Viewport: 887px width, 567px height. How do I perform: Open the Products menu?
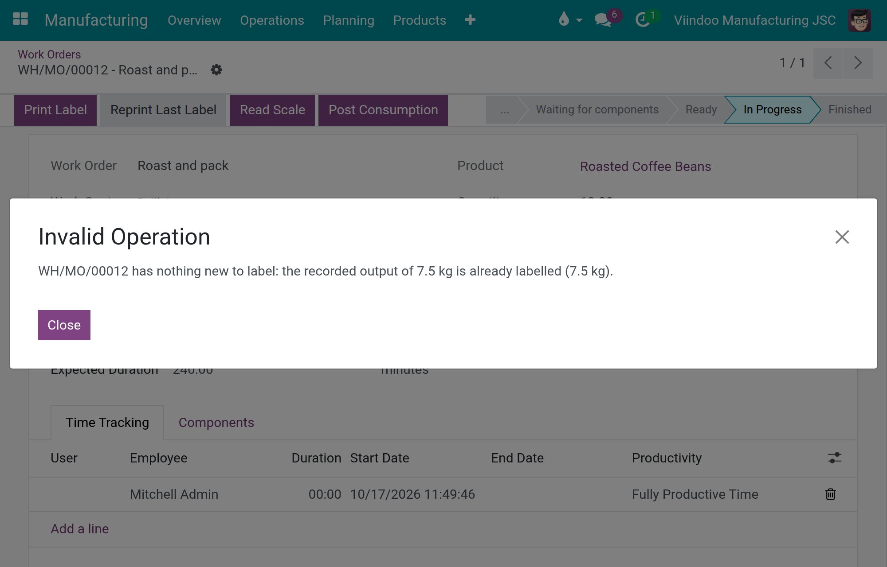tap(420, 20)
